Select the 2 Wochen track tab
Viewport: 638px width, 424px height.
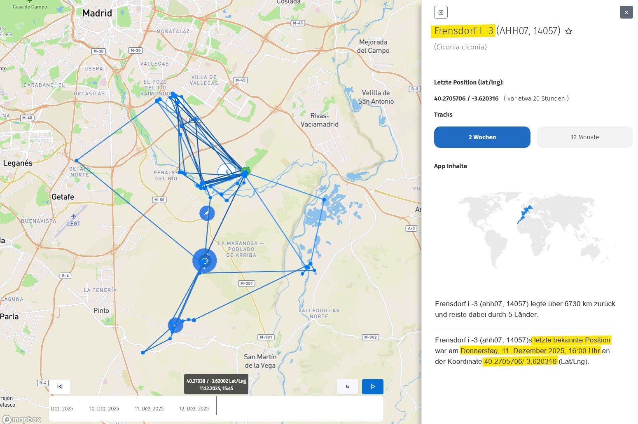coord(482,137)
